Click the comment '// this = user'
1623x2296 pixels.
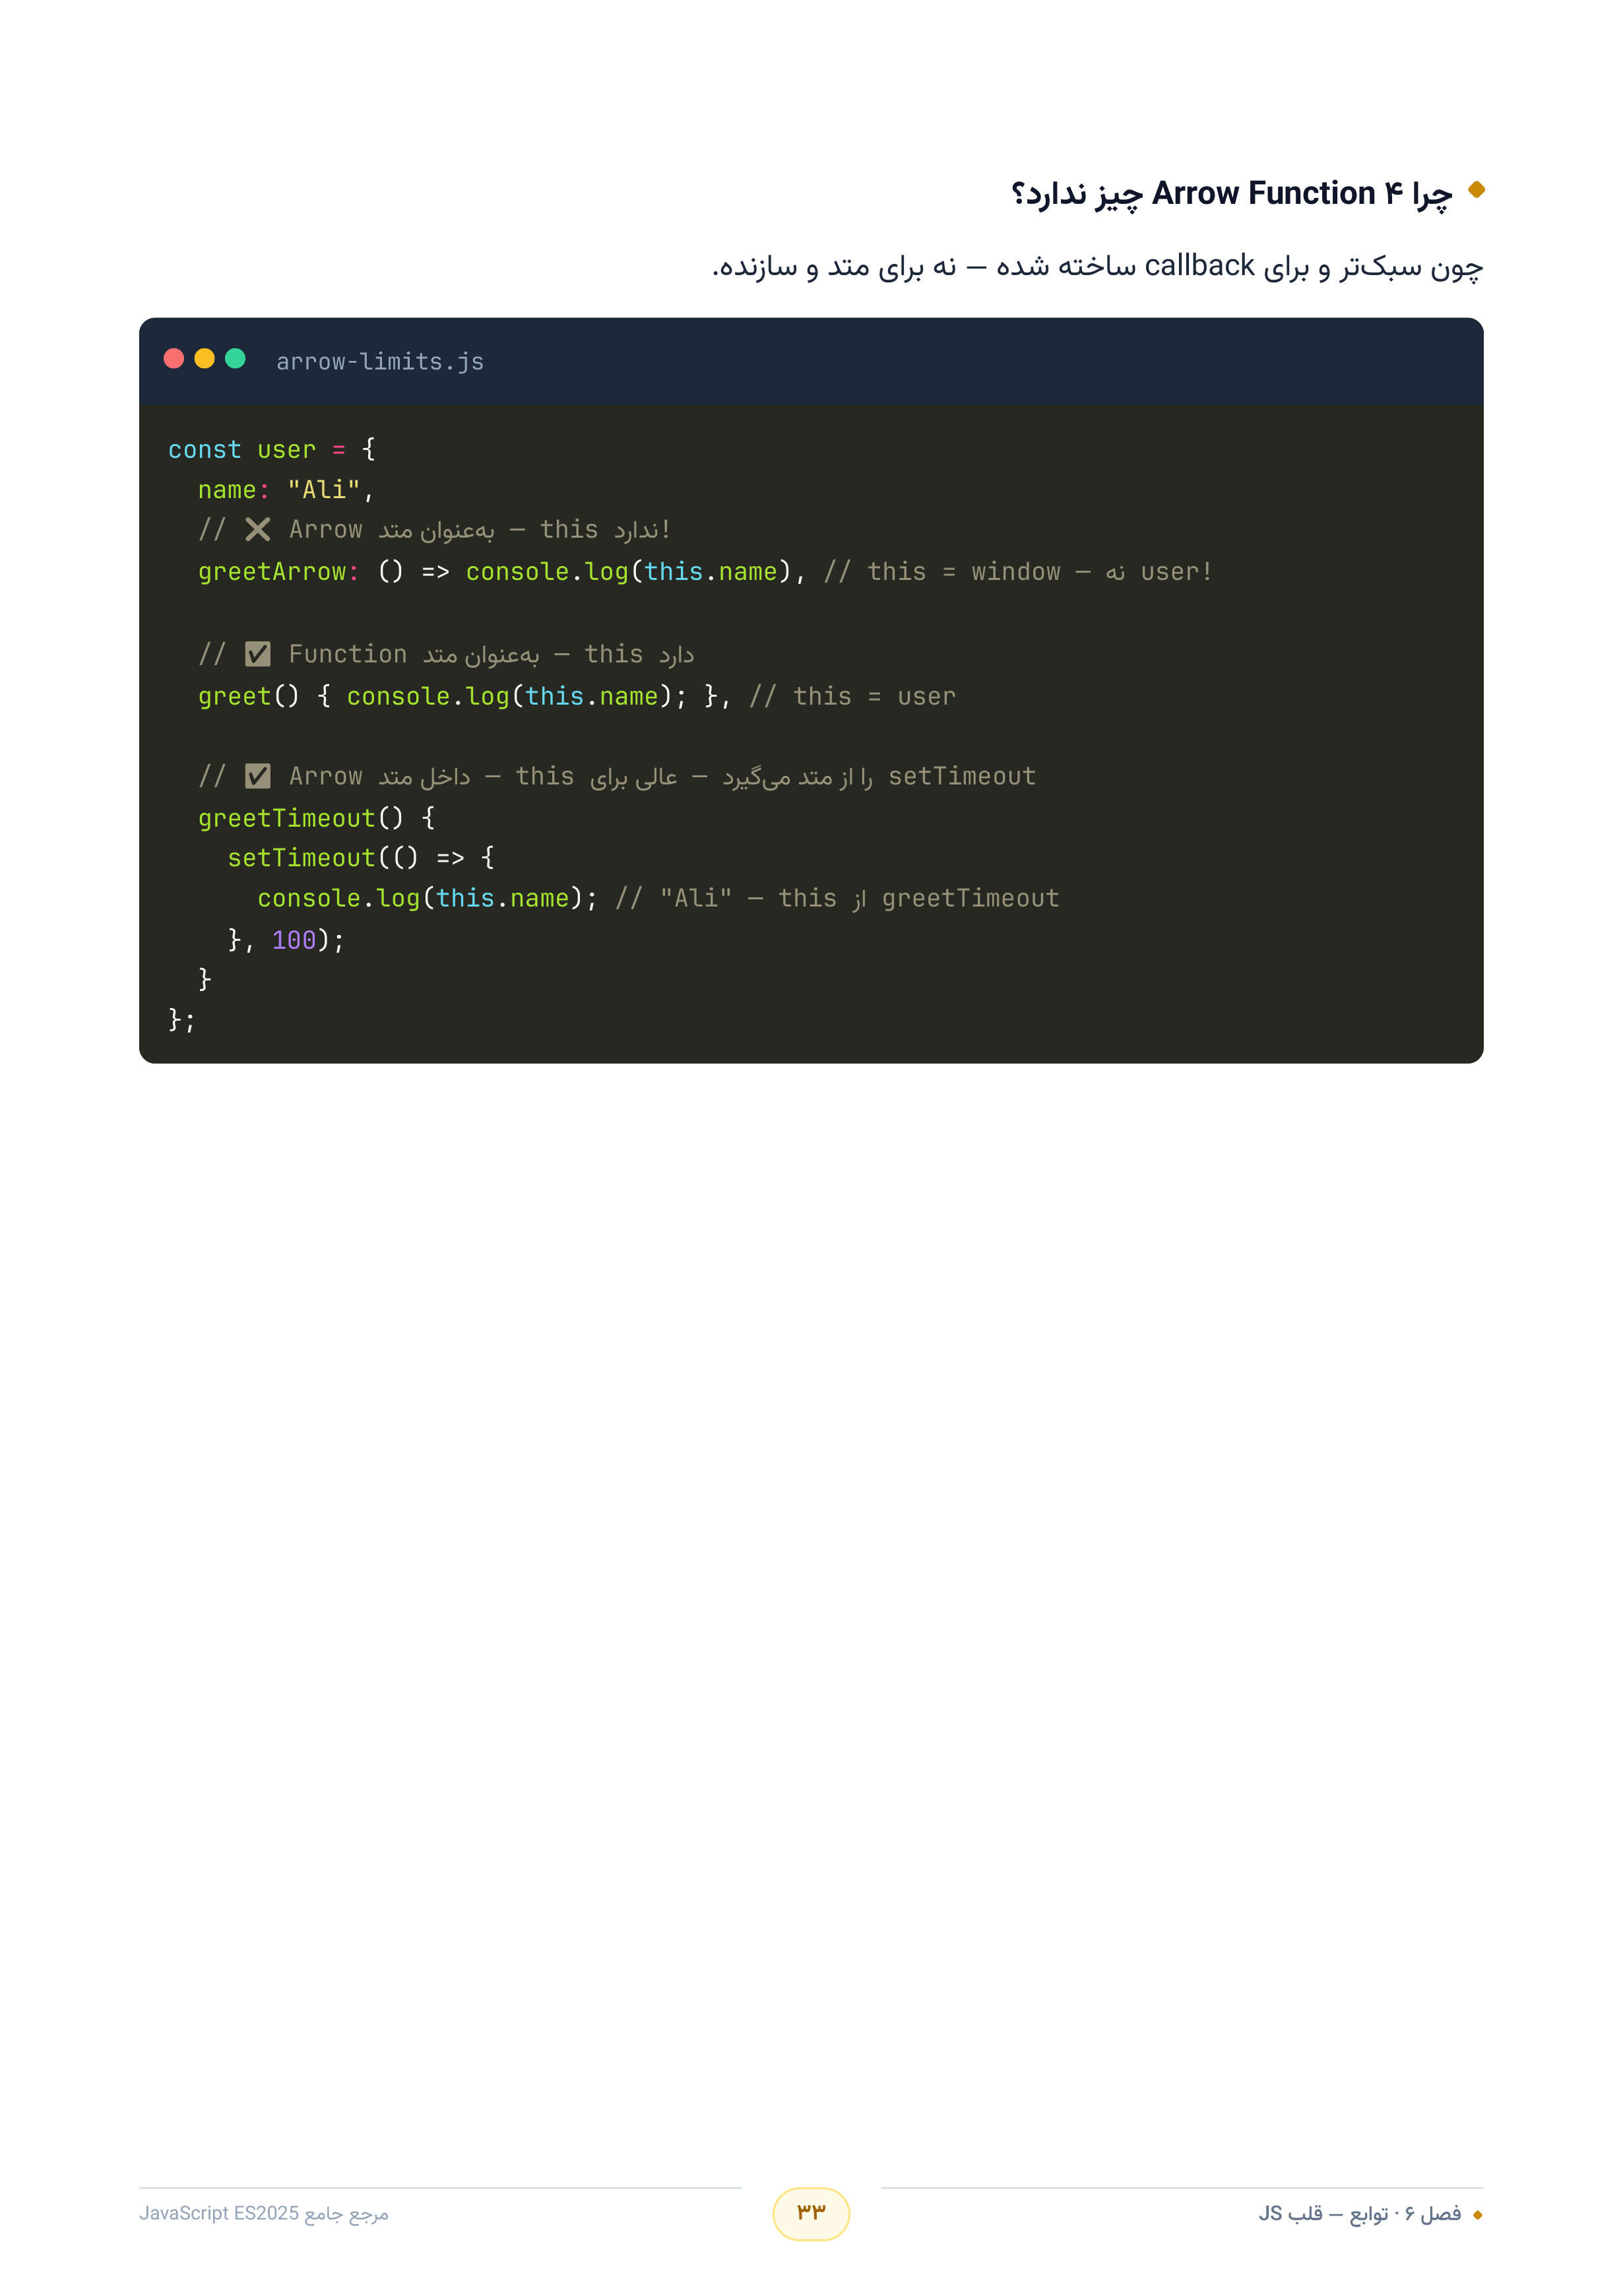[x=852, y=696]
